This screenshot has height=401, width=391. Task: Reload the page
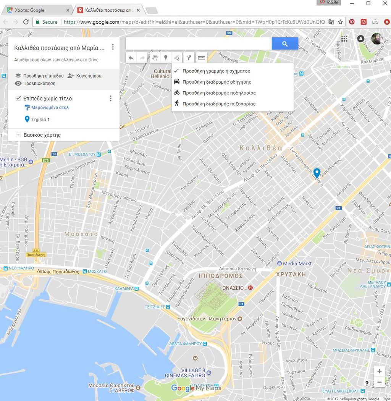26,22
